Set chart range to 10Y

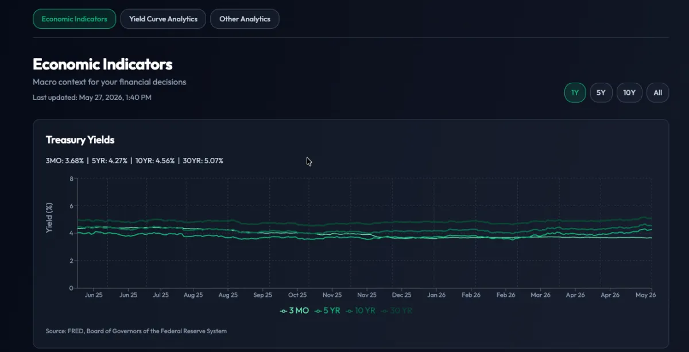629,92
